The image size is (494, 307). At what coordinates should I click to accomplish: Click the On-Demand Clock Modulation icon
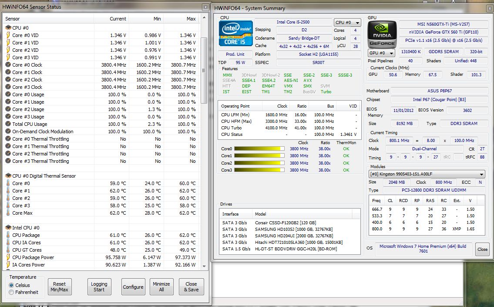tap(8, 132)
